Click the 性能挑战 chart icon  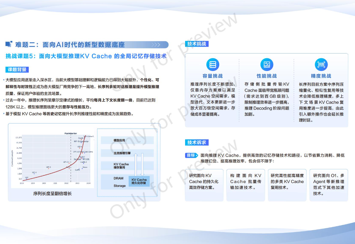(267, 65)
